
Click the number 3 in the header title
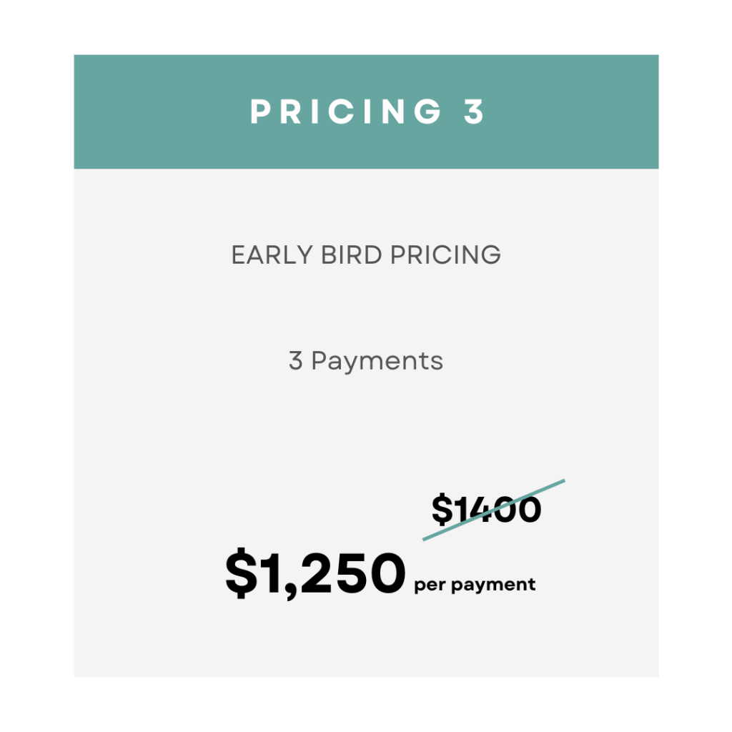coord(475,112)
